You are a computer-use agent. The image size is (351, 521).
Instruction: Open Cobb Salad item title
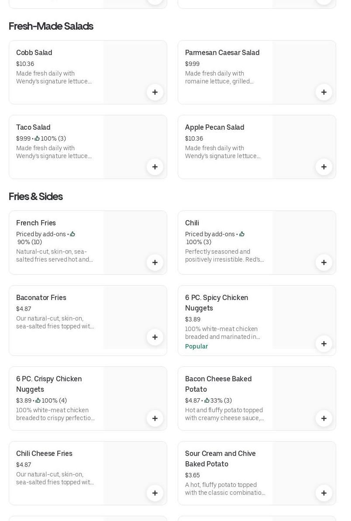pyautogui.click(x=34, y=53)
